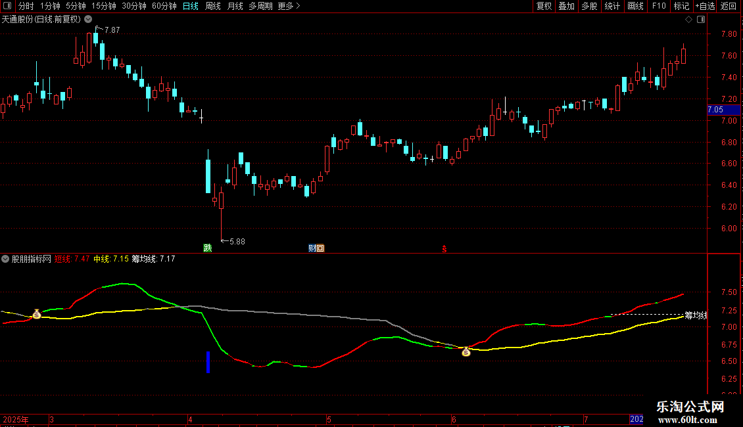Click the highlighted 202 date box
Viewport: 743px width, 427px height.
636,419
